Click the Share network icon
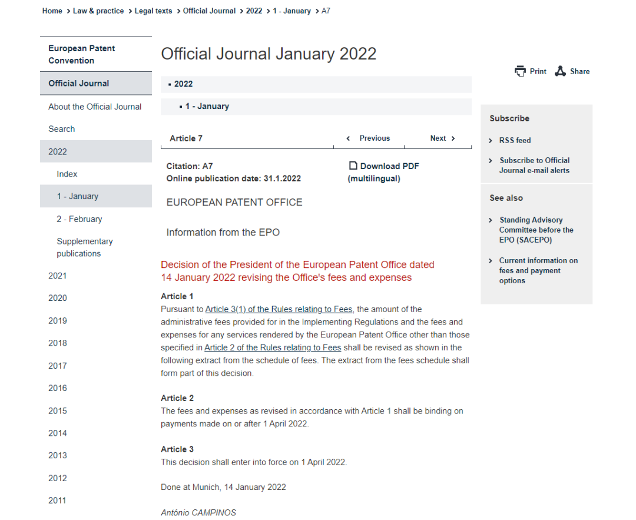This screenshot has height=520, width=636. [x=560, y=71]
